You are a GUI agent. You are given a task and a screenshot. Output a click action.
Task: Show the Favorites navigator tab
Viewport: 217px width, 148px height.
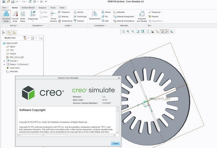click(x=14, y=33)
